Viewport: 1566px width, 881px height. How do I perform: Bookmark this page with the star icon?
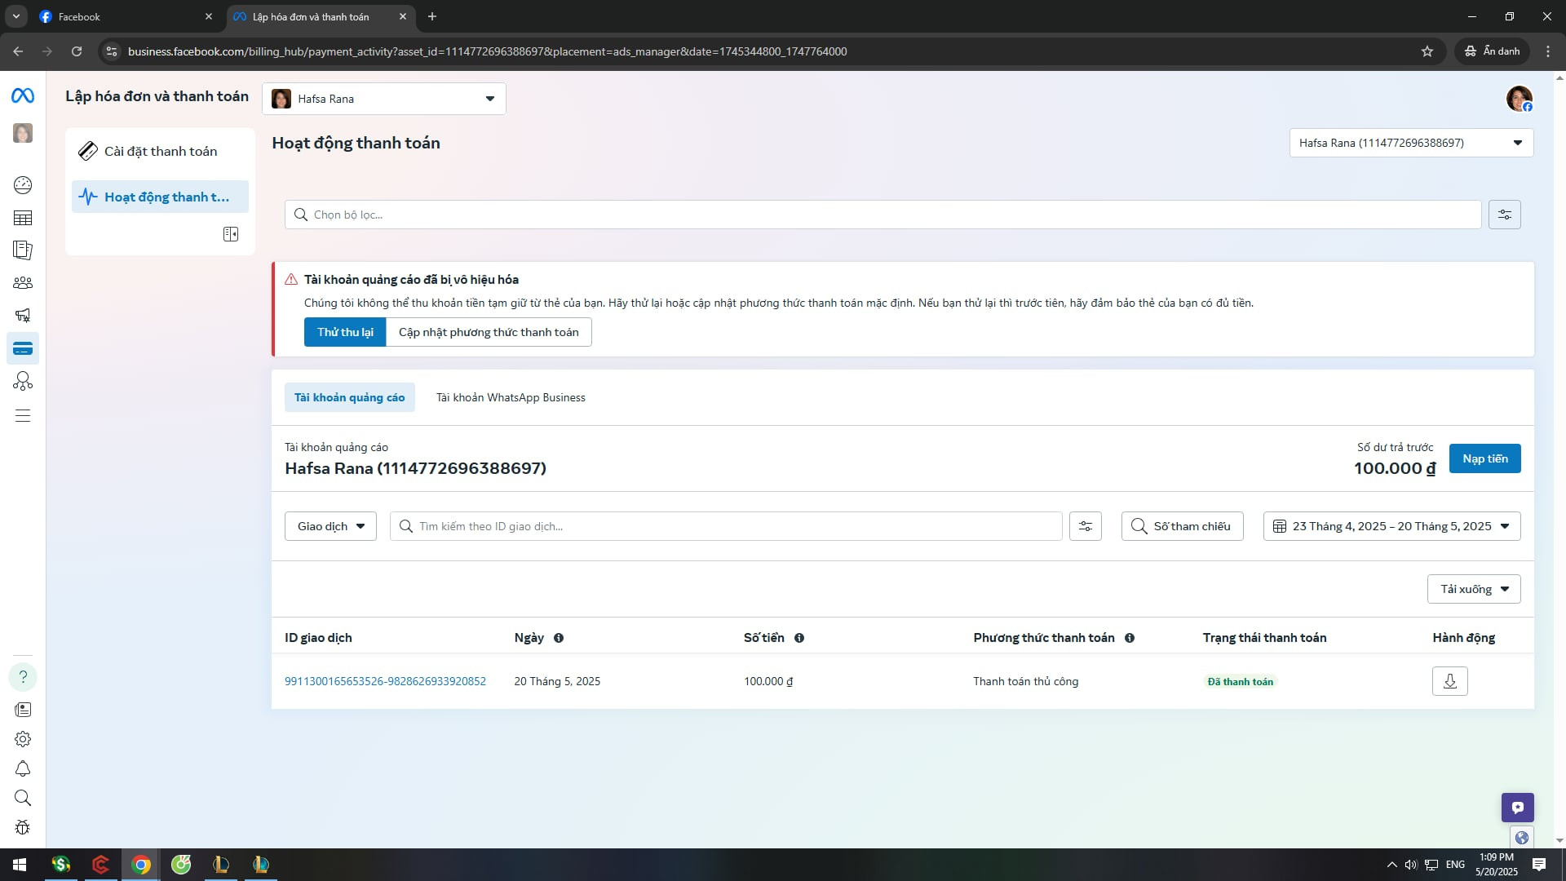coord(1427,51)
